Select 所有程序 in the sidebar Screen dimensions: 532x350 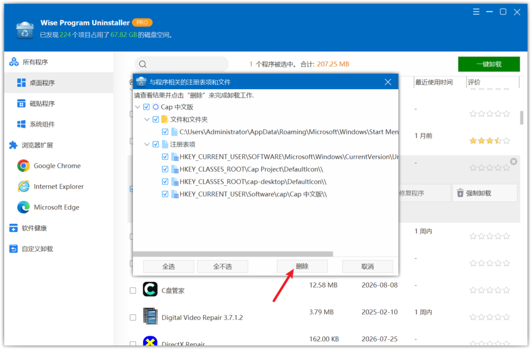(59, 62)
